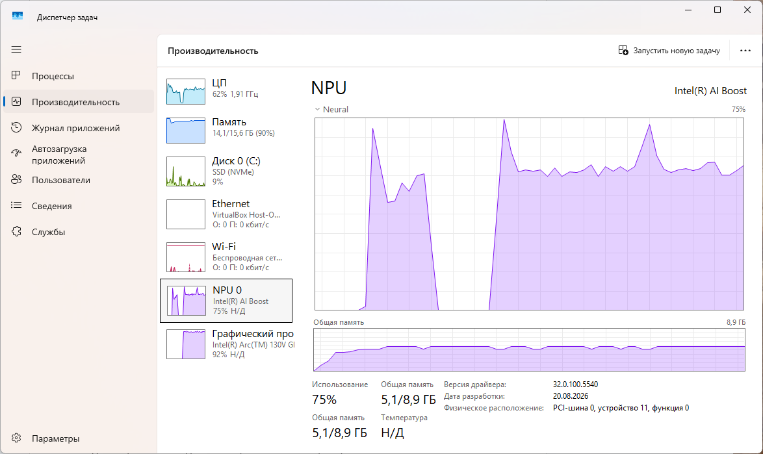Click the large NPU heading

329,88
